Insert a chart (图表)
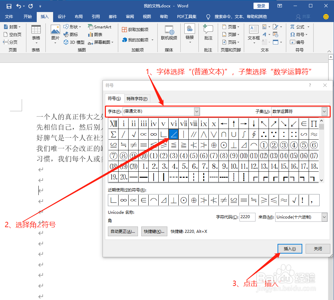The image size is (334, 300). point(95,34)
